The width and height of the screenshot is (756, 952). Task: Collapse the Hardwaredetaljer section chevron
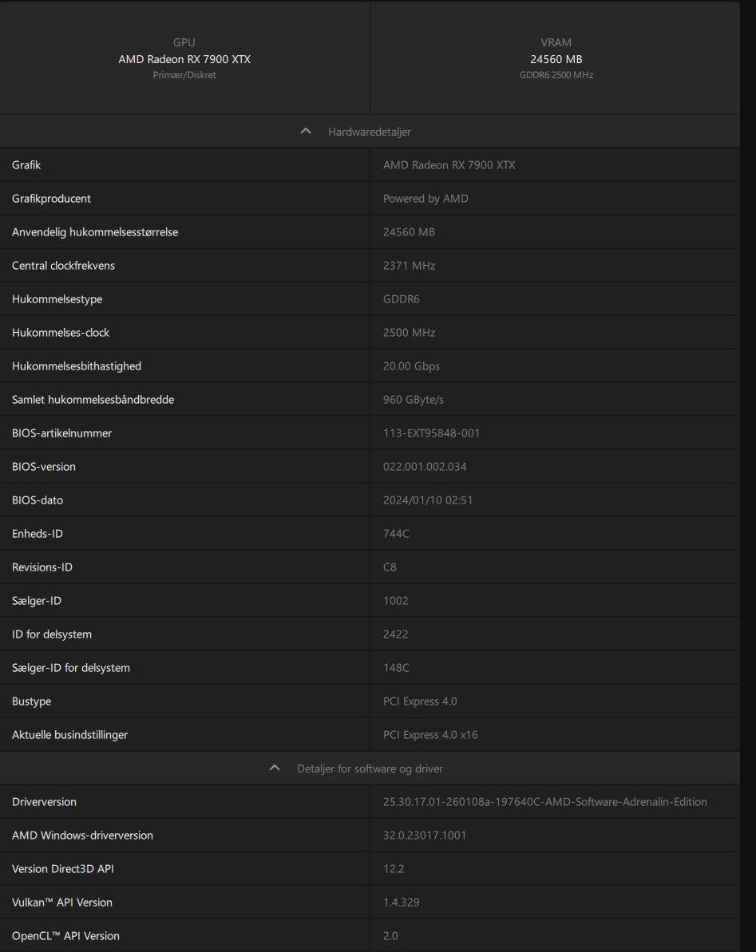306,131
